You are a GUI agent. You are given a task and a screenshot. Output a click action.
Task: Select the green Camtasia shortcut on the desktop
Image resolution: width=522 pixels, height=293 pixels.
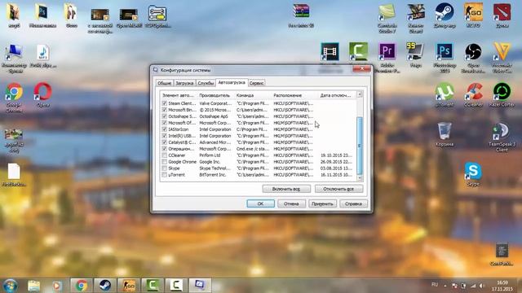click(358, 52)
